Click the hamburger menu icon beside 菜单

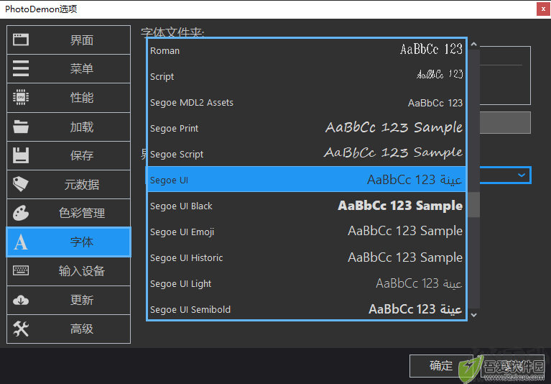[21, 68]
